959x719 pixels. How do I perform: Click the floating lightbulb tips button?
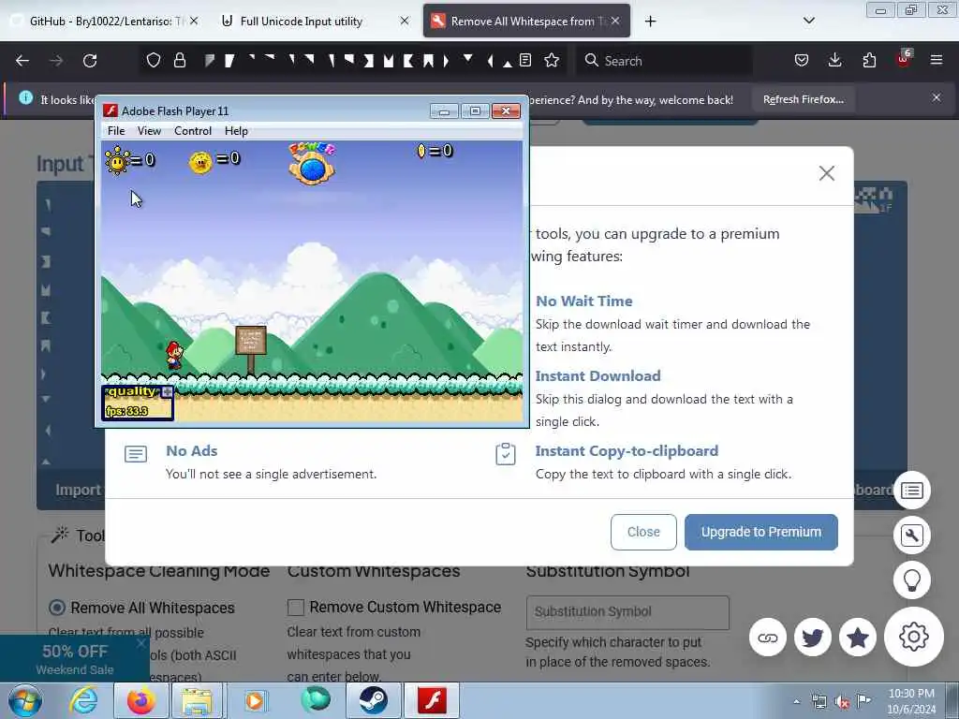(912, 580)
